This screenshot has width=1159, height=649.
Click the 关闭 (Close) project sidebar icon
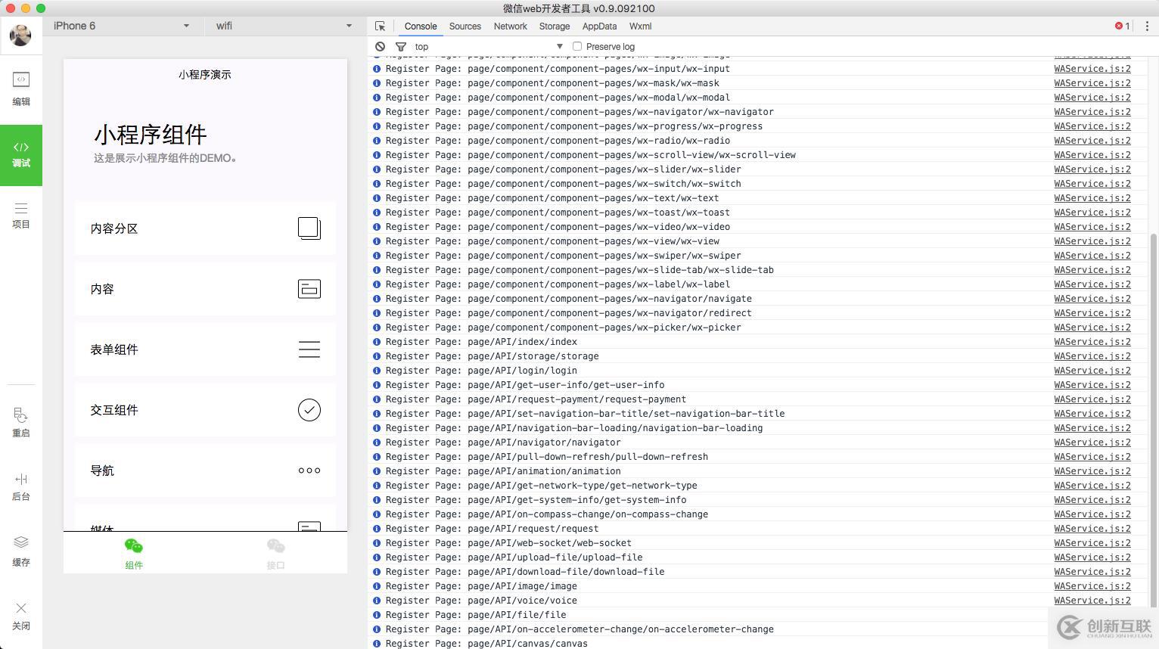tap(21, 616)
